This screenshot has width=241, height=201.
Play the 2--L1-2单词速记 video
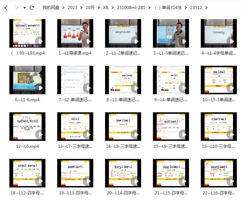coord(135,41)
